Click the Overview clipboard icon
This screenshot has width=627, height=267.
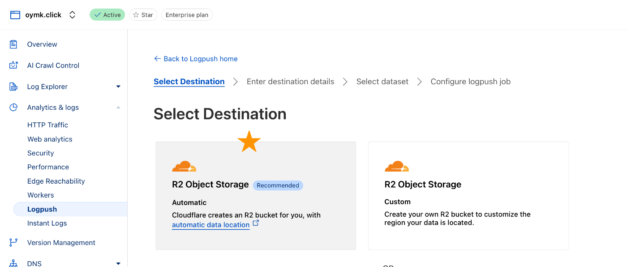click(x=13, y=44)
